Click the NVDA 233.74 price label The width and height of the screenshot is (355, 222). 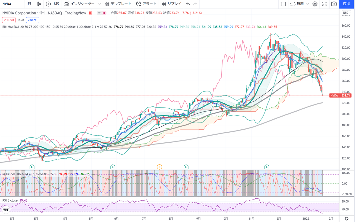[x=341, y=96]
